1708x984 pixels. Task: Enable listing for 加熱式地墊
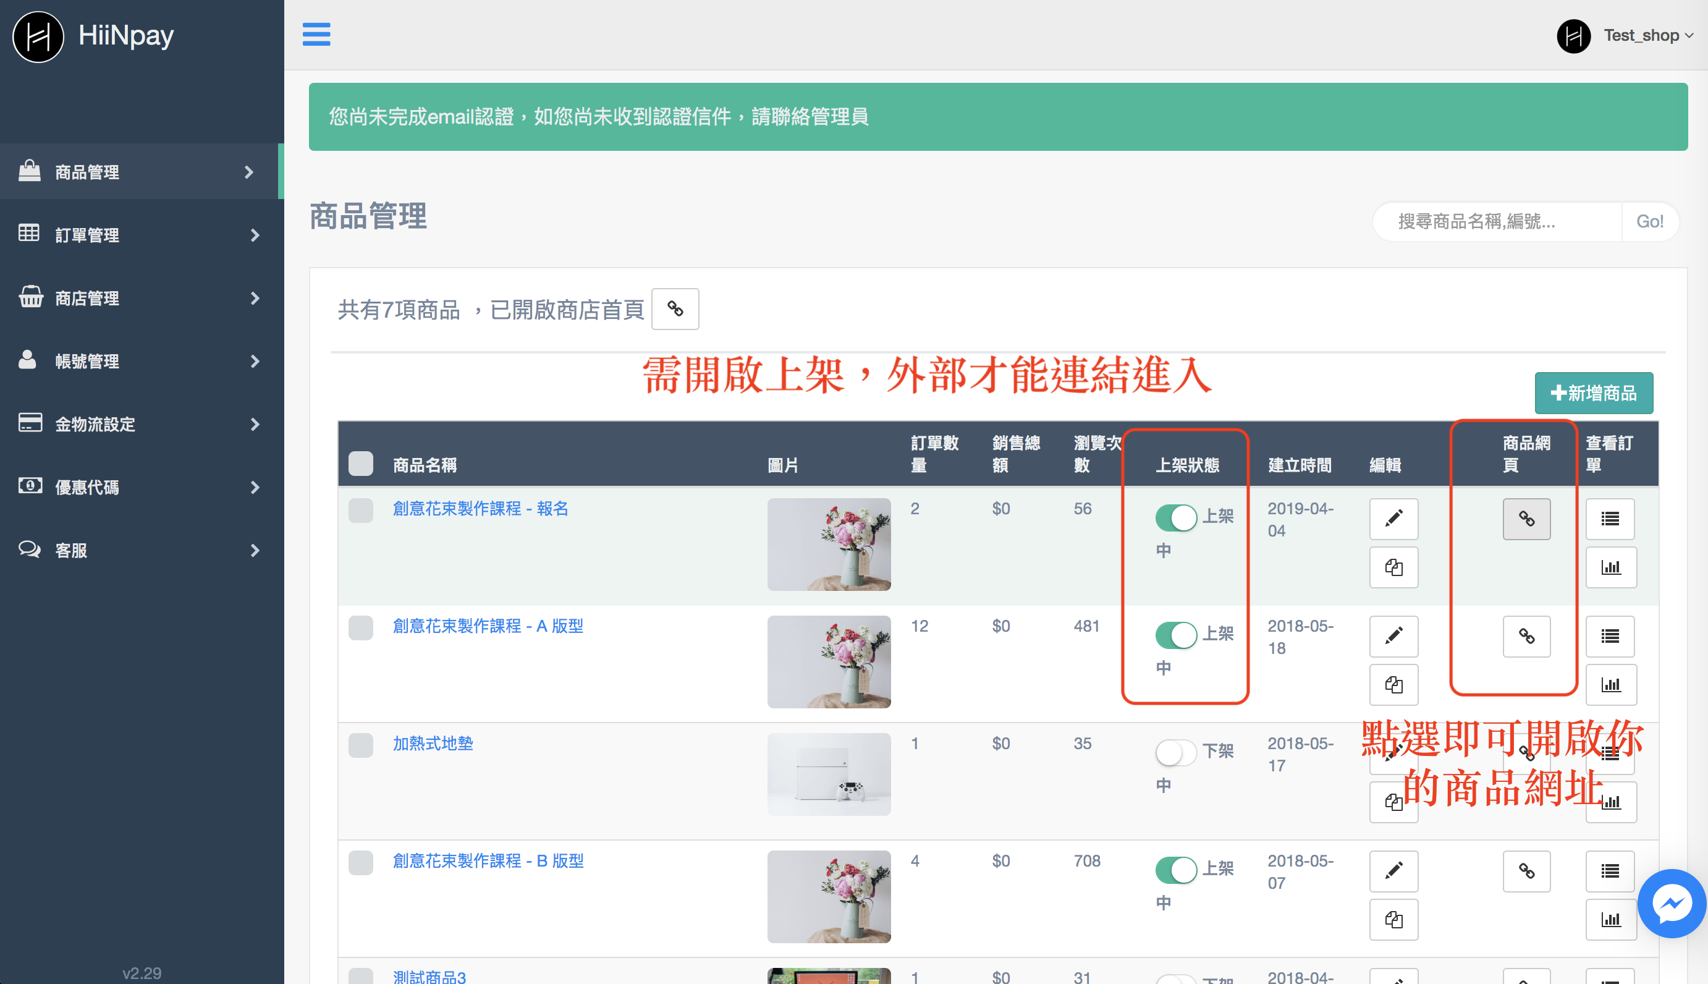click(x=1175, y=752)
